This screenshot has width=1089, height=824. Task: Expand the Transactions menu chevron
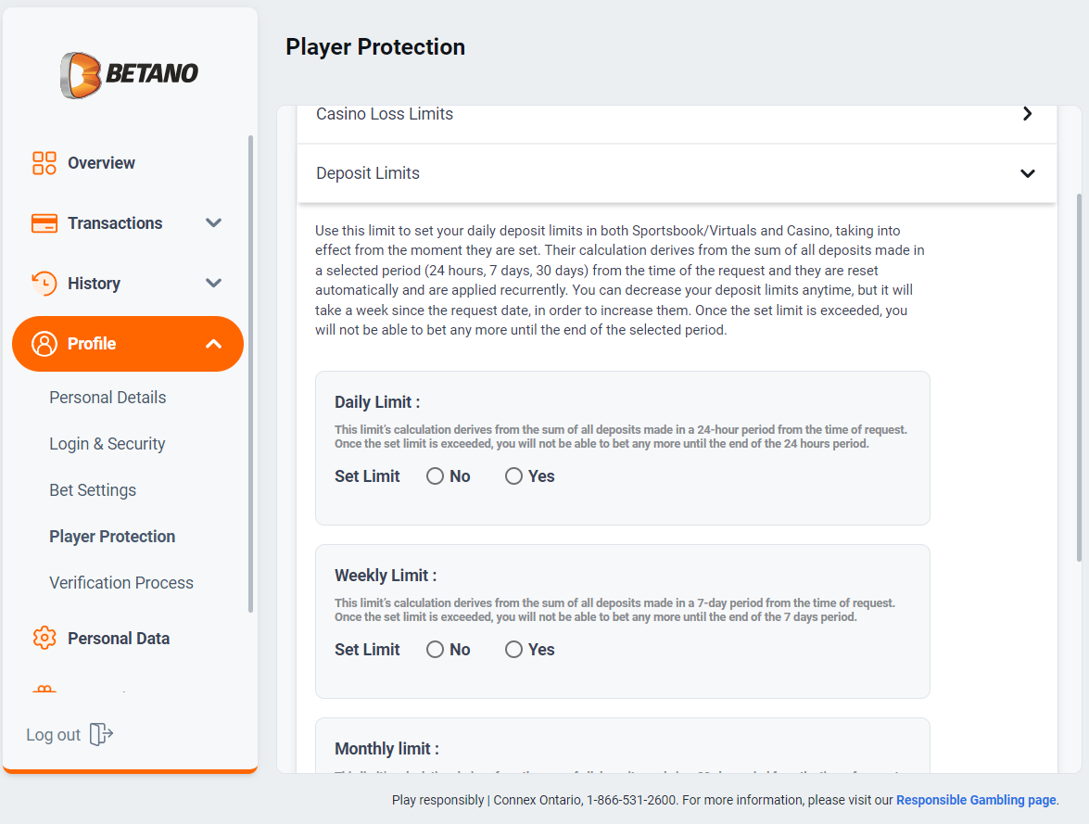(x=214, y=223)
